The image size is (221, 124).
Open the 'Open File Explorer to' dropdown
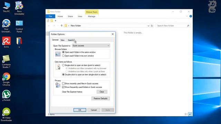coord(91,45)
